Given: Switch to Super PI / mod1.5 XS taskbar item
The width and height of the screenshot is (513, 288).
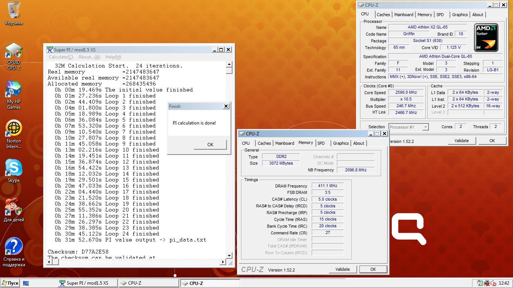Looking at the screenshot, I should [87, 283].
